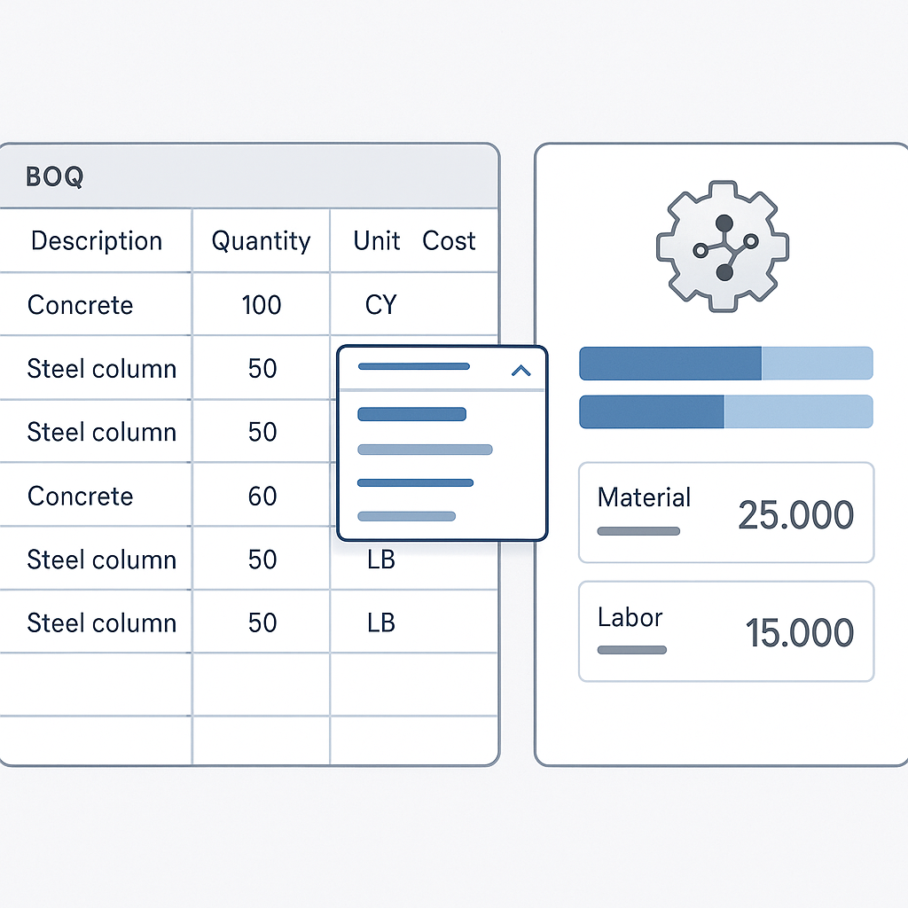Click the last Steel column row description
Screen dimensions: 908x908
tap(102, 623)
